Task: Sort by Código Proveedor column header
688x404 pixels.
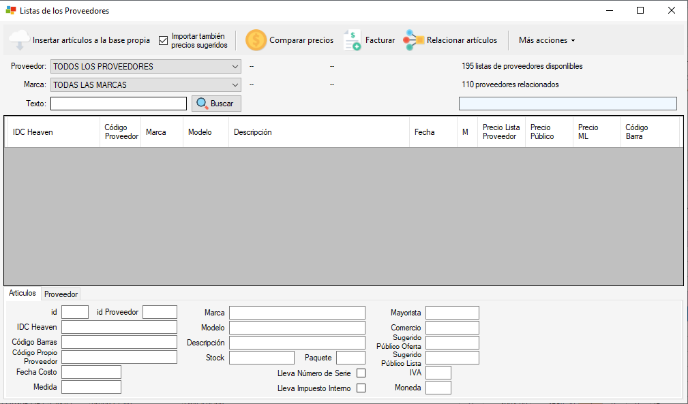Action: 121,132
